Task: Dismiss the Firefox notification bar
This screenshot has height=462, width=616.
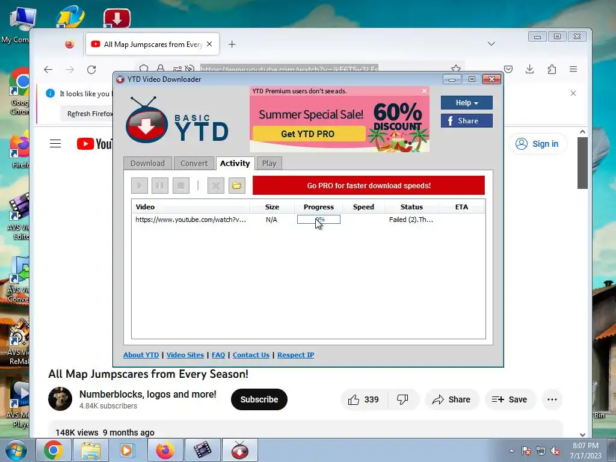Action: tap(573, 93)
